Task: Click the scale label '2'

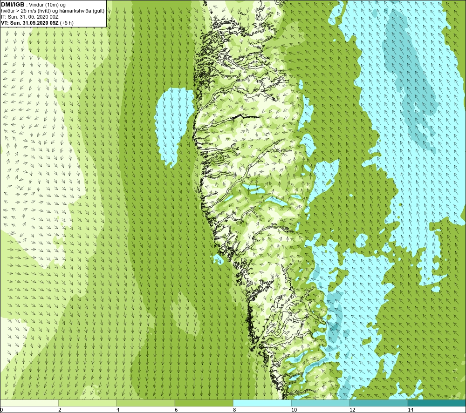Action: tap(60, 410)
